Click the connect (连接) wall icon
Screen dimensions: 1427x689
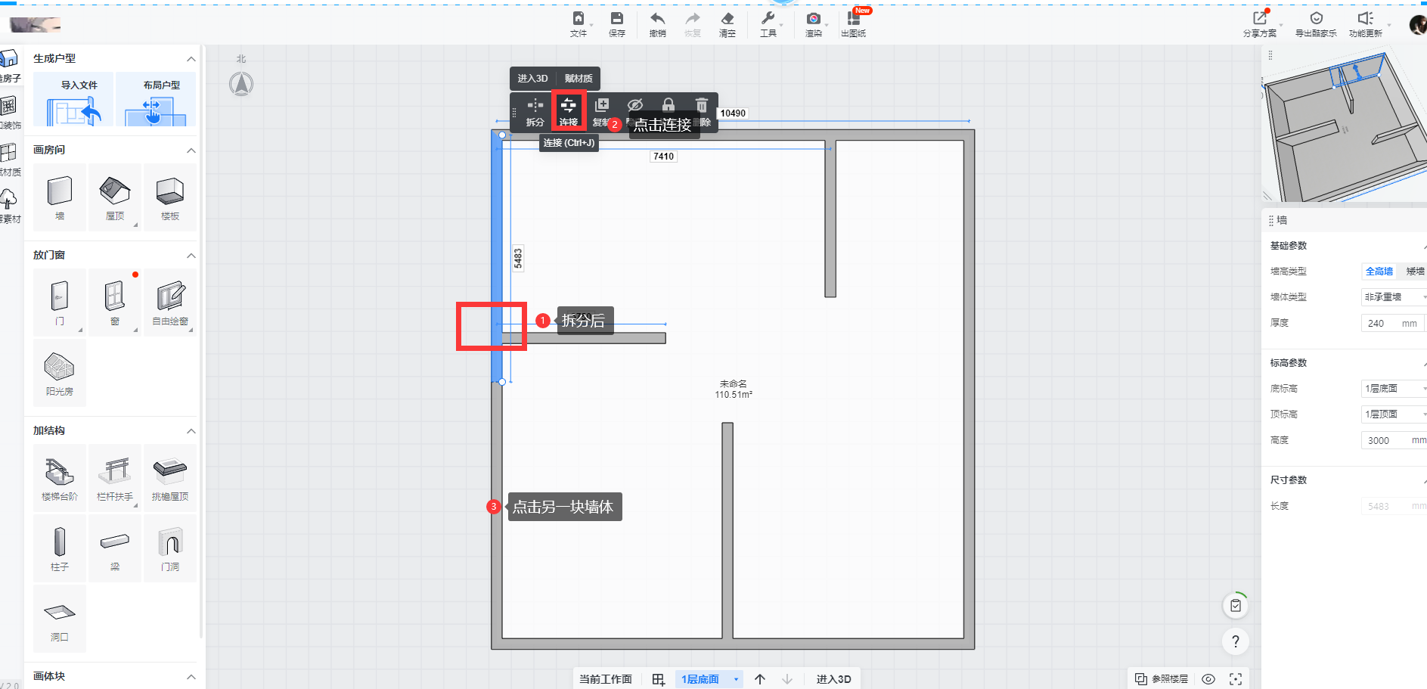(569, 110)
